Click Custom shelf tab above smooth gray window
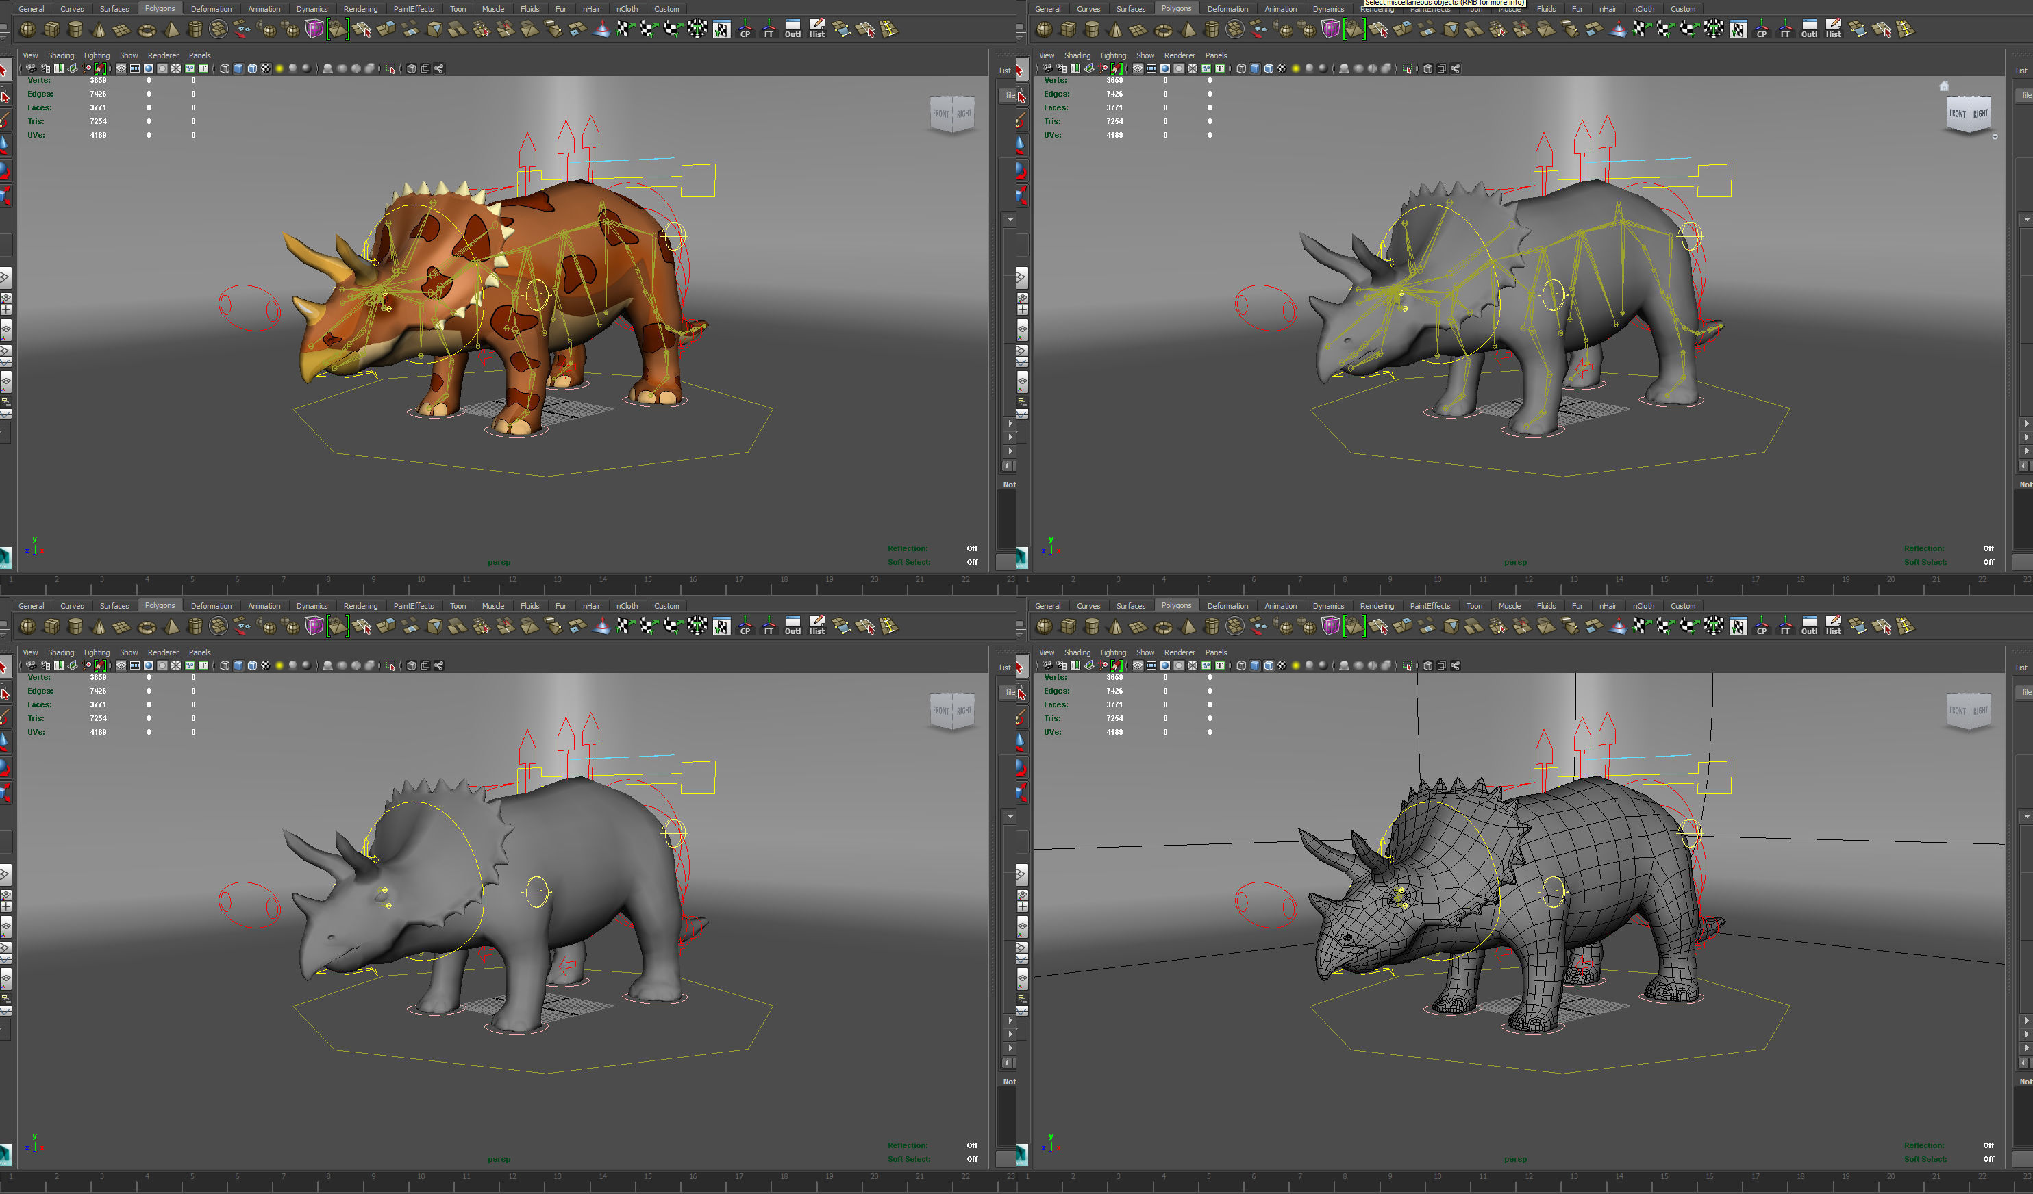The width and height of the screenshot is (2033, 1194). pos(666,607)
